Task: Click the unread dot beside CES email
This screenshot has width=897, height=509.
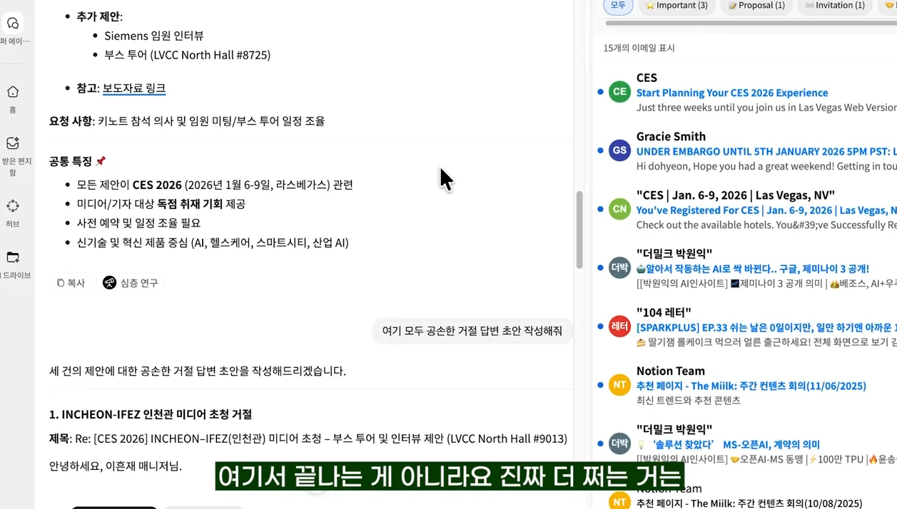Action: coord(600,92)
